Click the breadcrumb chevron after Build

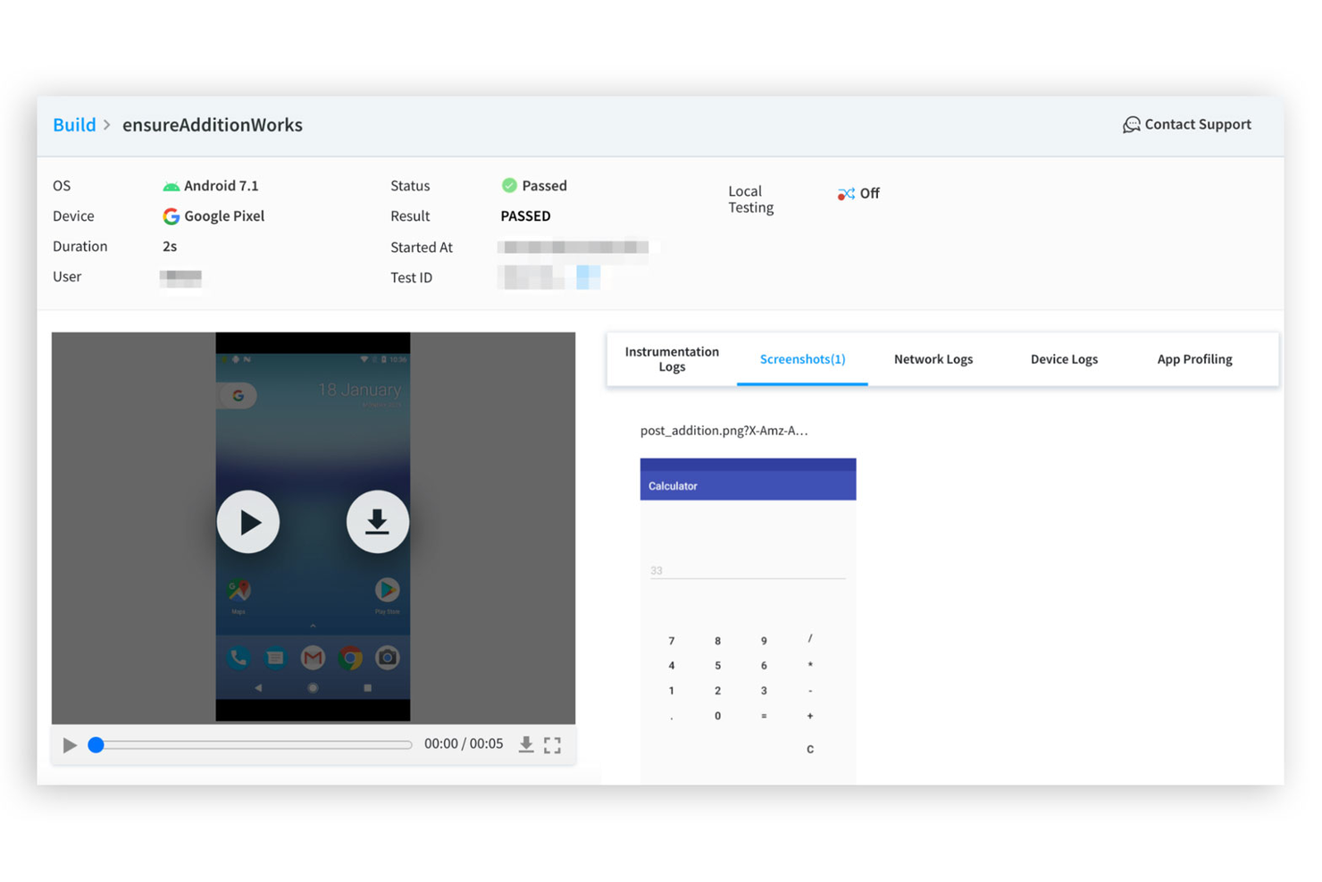click(x=107, y=125)
